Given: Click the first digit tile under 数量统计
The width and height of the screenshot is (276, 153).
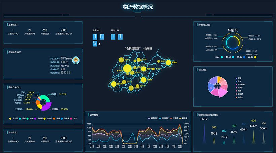Looking at the screenshot, I should point(95,37).
